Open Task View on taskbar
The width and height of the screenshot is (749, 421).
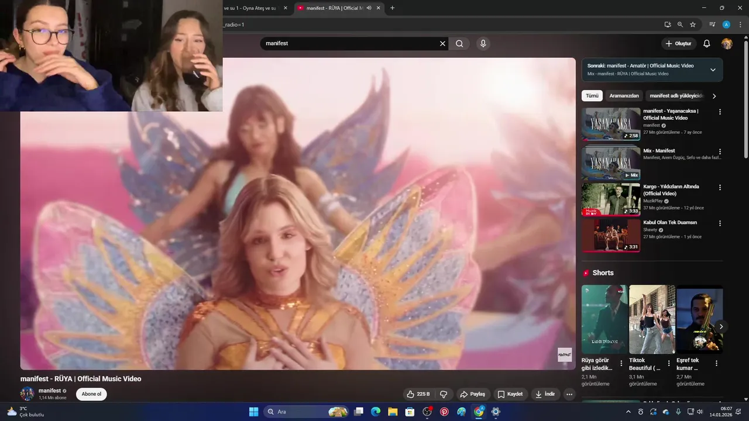pos(359,412)
